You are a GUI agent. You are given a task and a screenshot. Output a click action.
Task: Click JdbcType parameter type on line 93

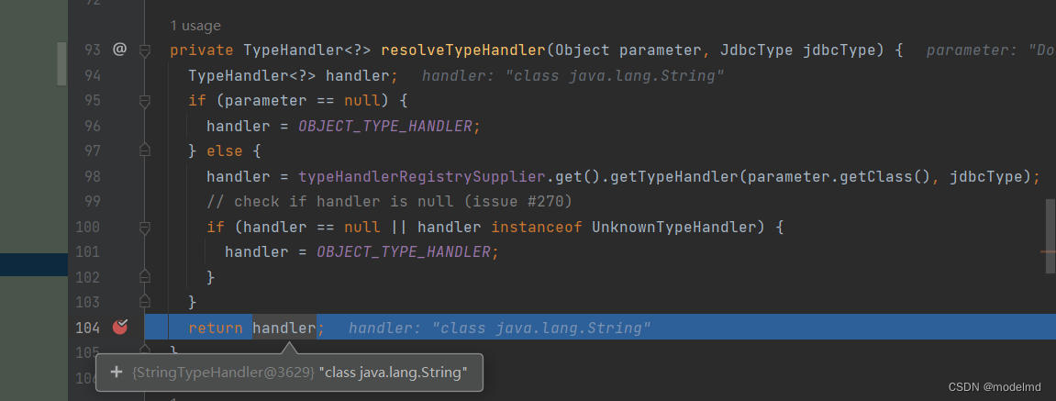pyautogui.click(x=756, y=50)
